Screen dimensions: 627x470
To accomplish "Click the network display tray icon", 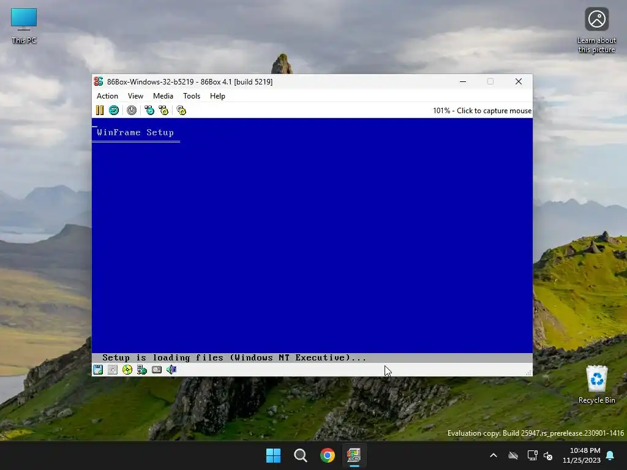I will (532, 455).
